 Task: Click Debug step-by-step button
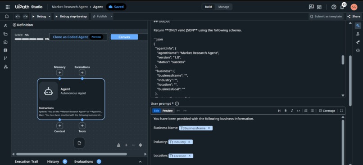coord(71,16)
